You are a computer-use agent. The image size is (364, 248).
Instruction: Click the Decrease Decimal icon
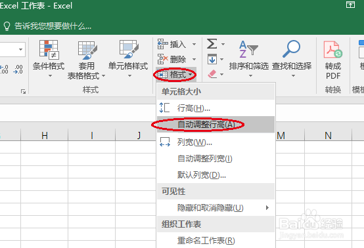[x=18, y=70]
